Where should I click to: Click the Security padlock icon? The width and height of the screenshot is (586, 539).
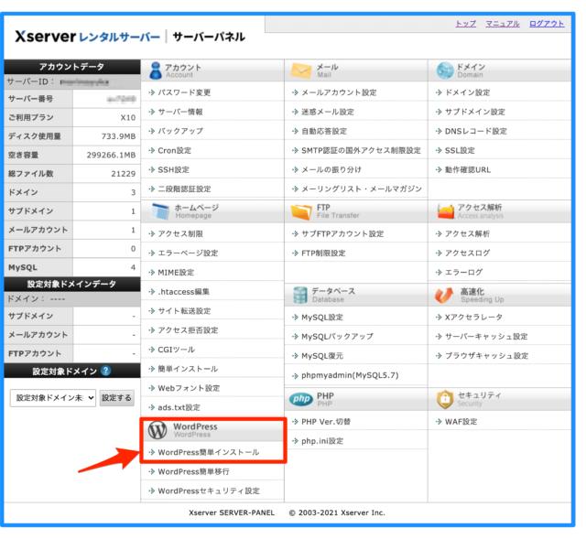[445, 399]
